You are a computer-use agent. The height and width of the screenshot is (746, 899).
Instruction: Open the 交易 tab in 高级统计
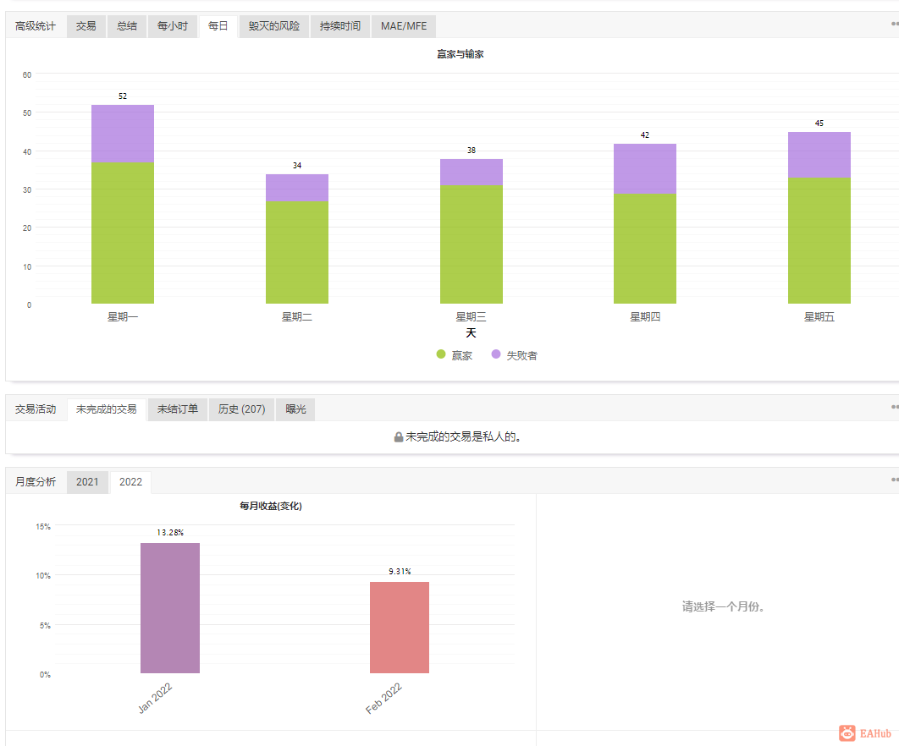coord(86,26)
